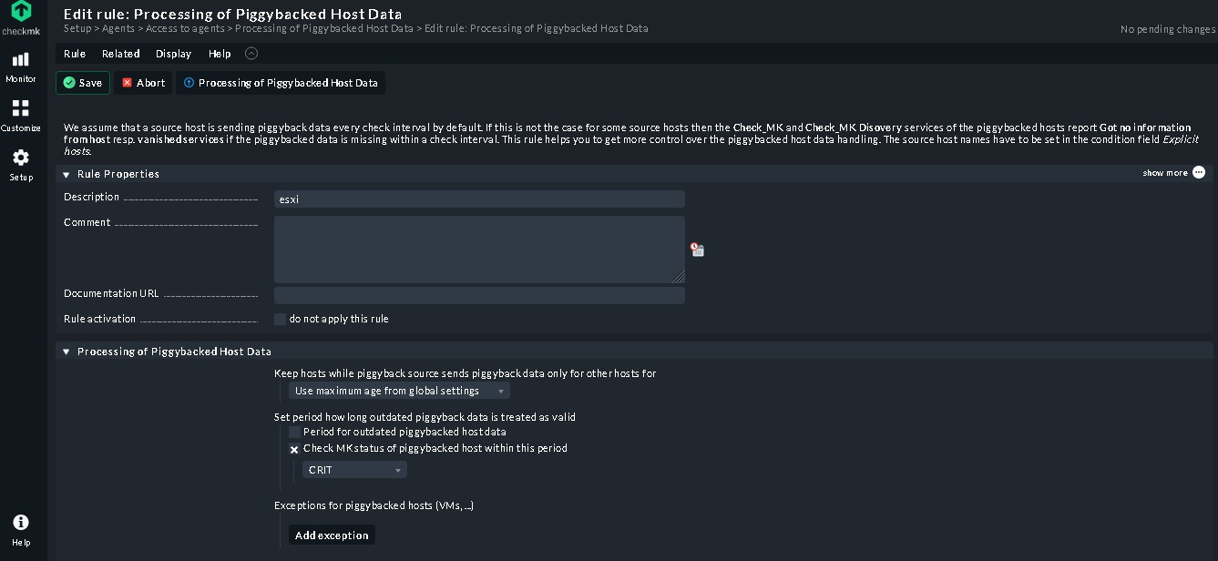The image size is (1218, 561).
Task: Open the Customize sidebar section
Action: [x=20, y=114]
